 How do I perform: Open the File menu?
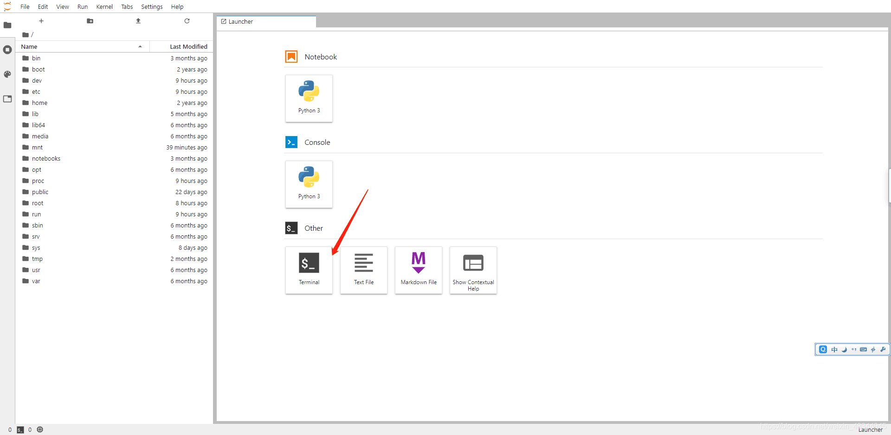point(25,6)
